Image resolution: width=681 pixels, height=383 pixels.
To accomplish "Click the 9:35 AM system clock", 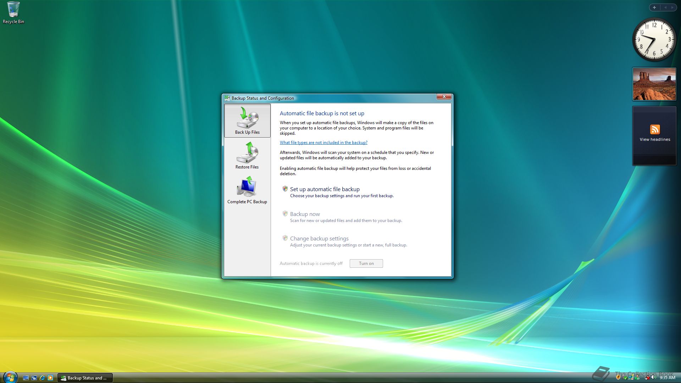I will tap(668, 378).
